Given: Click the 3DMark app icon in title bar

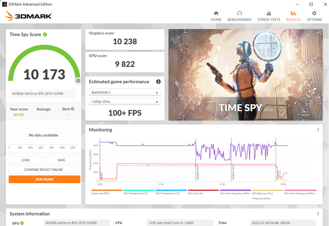Looking at the screenshot, I should click(5, 4).
